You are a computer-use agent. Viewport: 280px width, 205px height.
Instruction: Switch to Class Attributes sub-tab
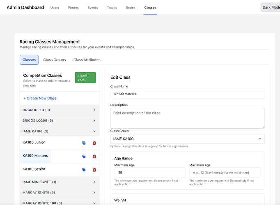(x=87, y=60)
